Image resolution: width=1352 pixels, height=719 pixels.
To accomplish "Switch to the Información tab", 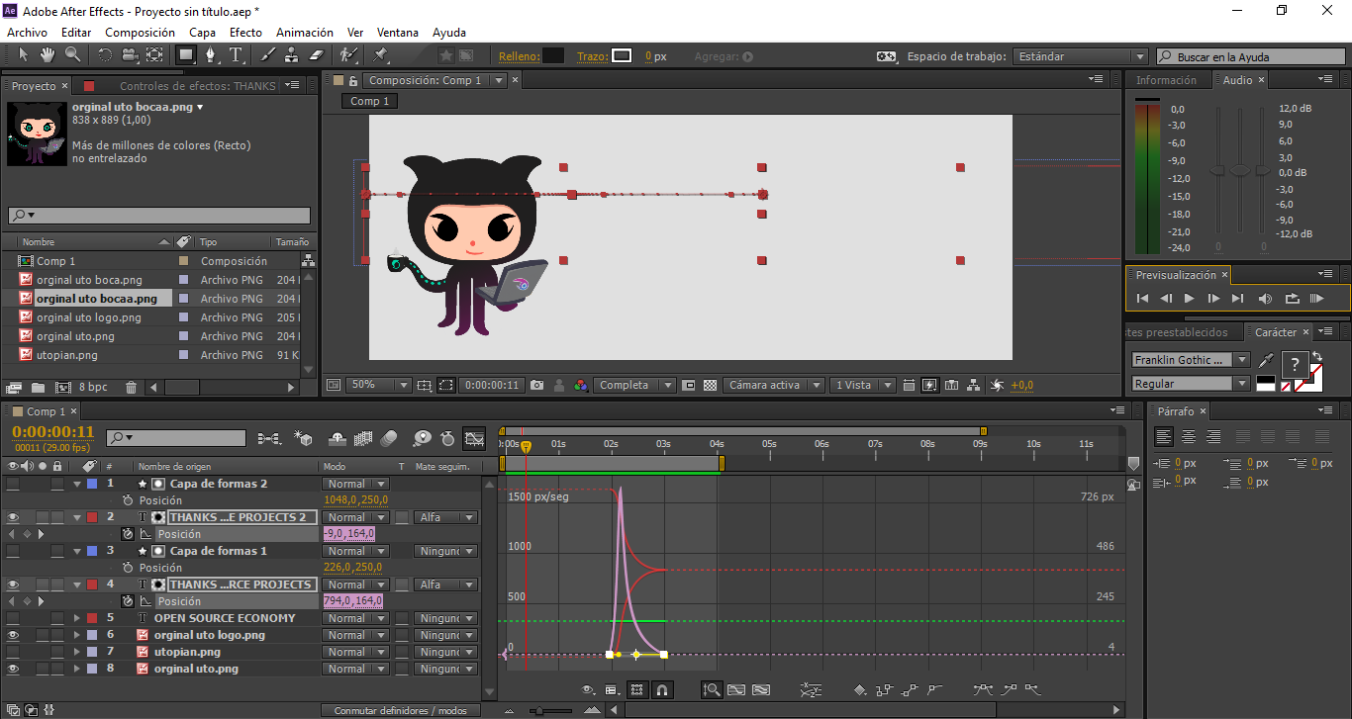I will coord(1166,80).
